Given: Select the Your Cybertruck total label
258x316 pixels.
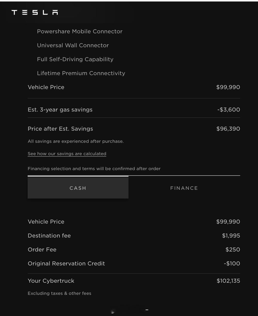Looking at the screenshot, I should tap(51, 281).
